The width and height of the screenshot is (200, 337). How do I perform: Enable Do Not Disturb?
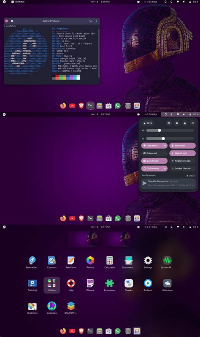coord(183,168)
